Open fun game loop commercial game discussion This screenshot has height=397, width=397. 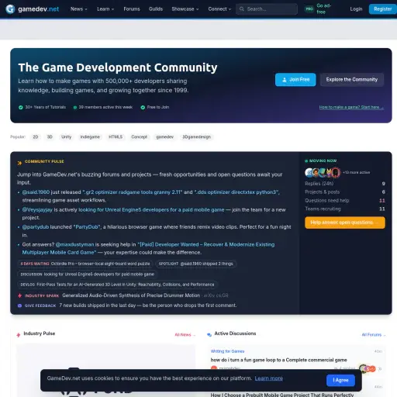point(278,360)
